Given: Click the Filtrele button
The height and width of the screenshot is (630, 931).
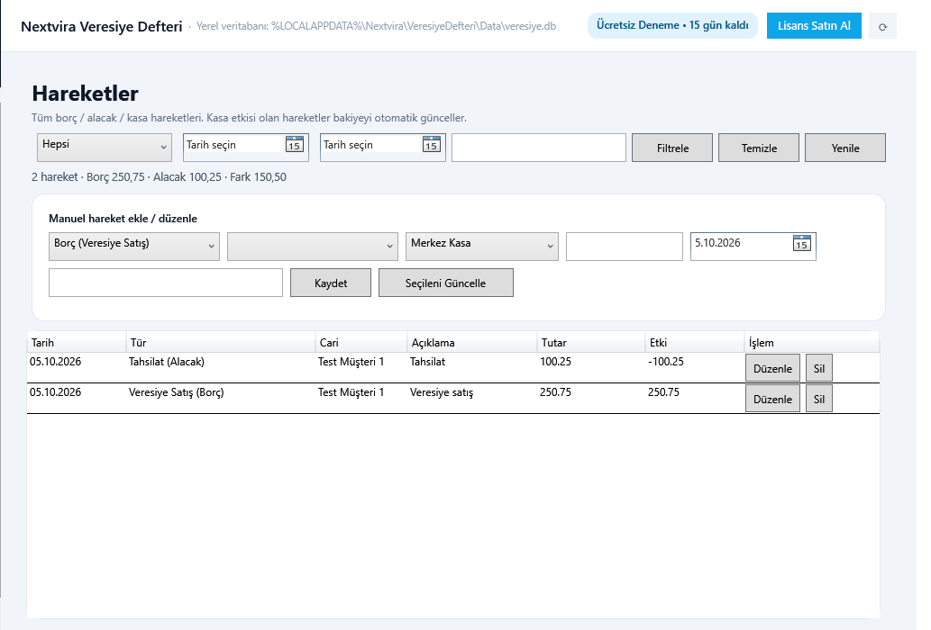Looking at the screenshot, I should coord(672,148).
